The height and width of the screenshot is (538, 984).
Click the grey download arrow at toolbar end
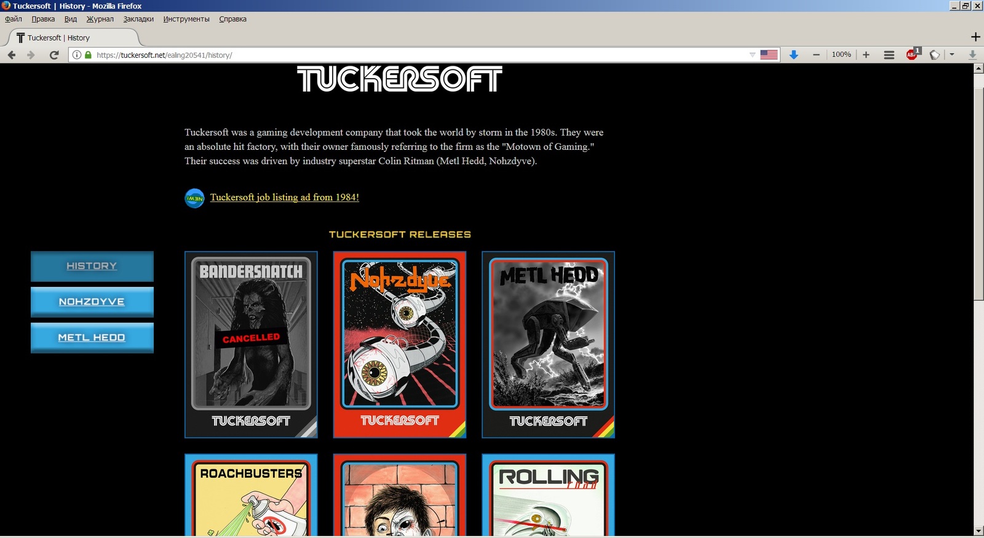coord(972,55)
